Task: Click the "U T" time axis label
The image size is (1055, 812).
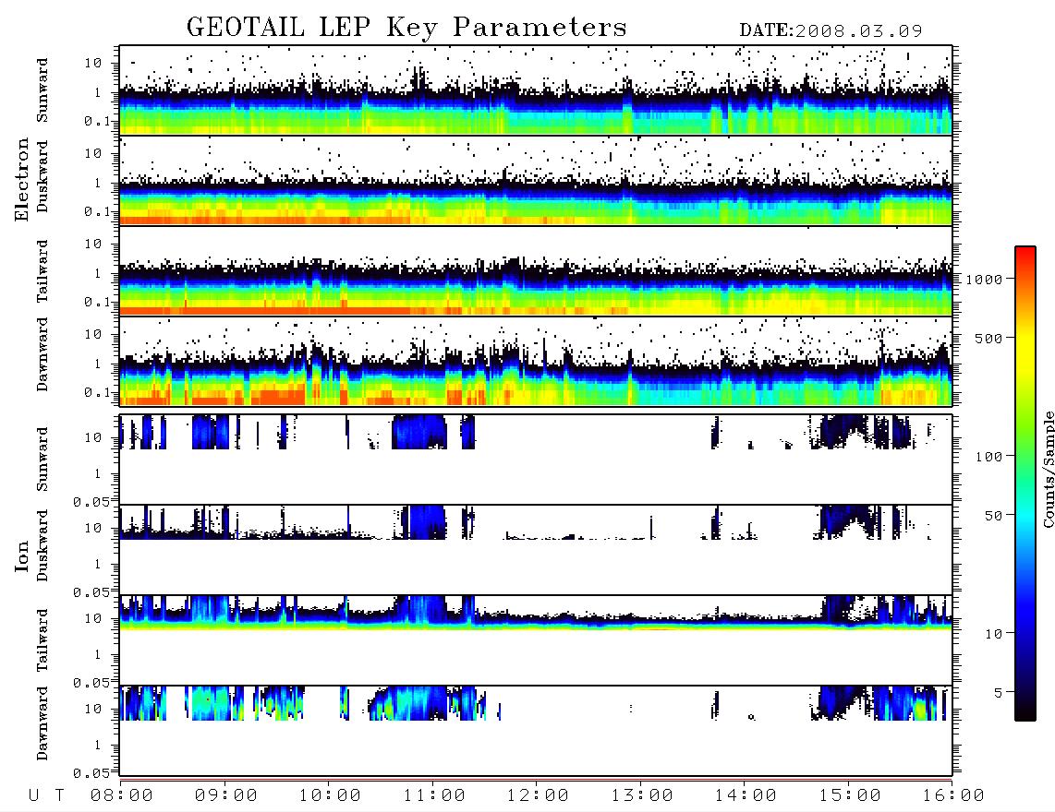Action: click(x=46, y=795)
